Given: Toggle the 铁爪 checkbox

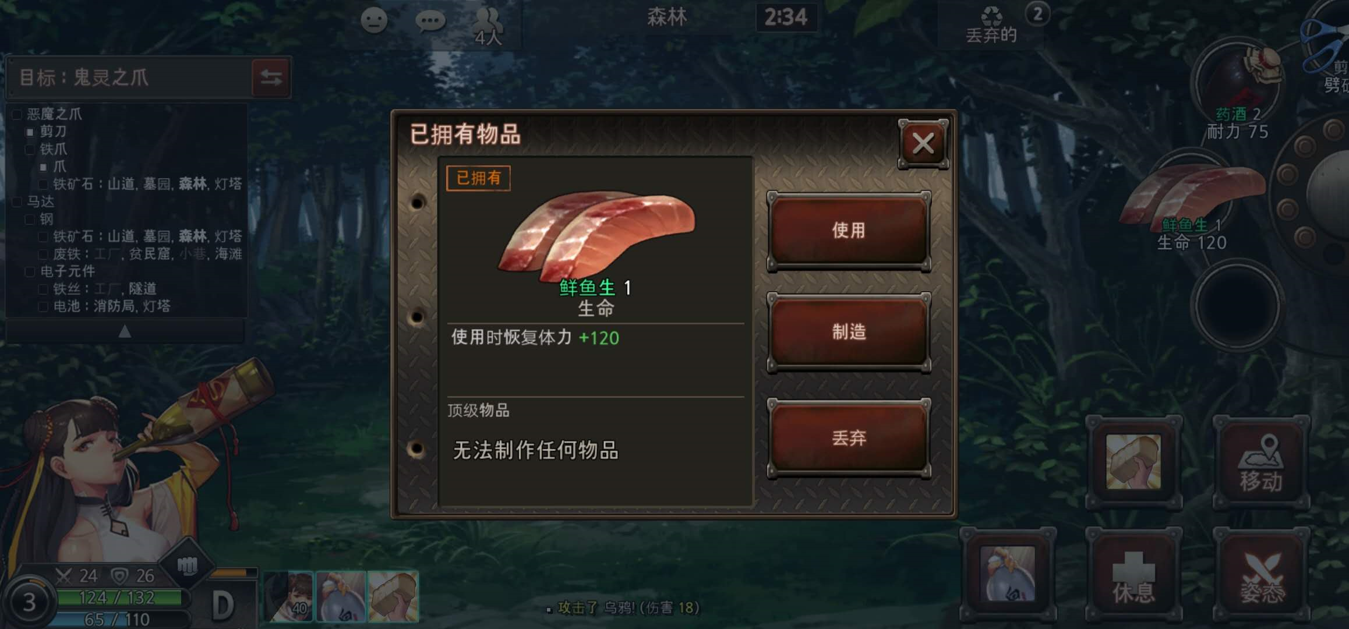Looking at the screenshot, I should 30,150.
